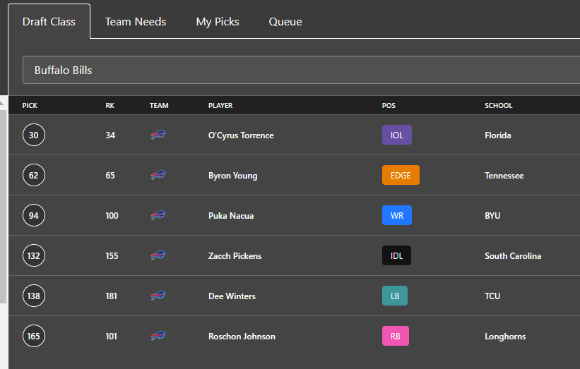Image resolution: width=580 pixels, height=369 pixels.
Task: Click the pick 132 circle badge
Action: point(34,255)
